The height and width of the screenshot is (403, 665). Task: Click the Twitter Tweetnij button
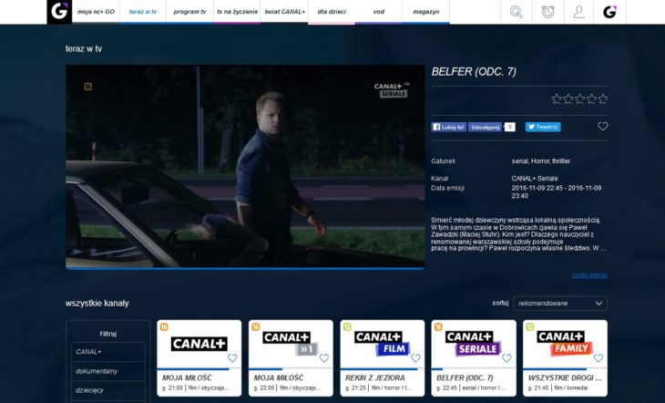(x=543, y=127)
